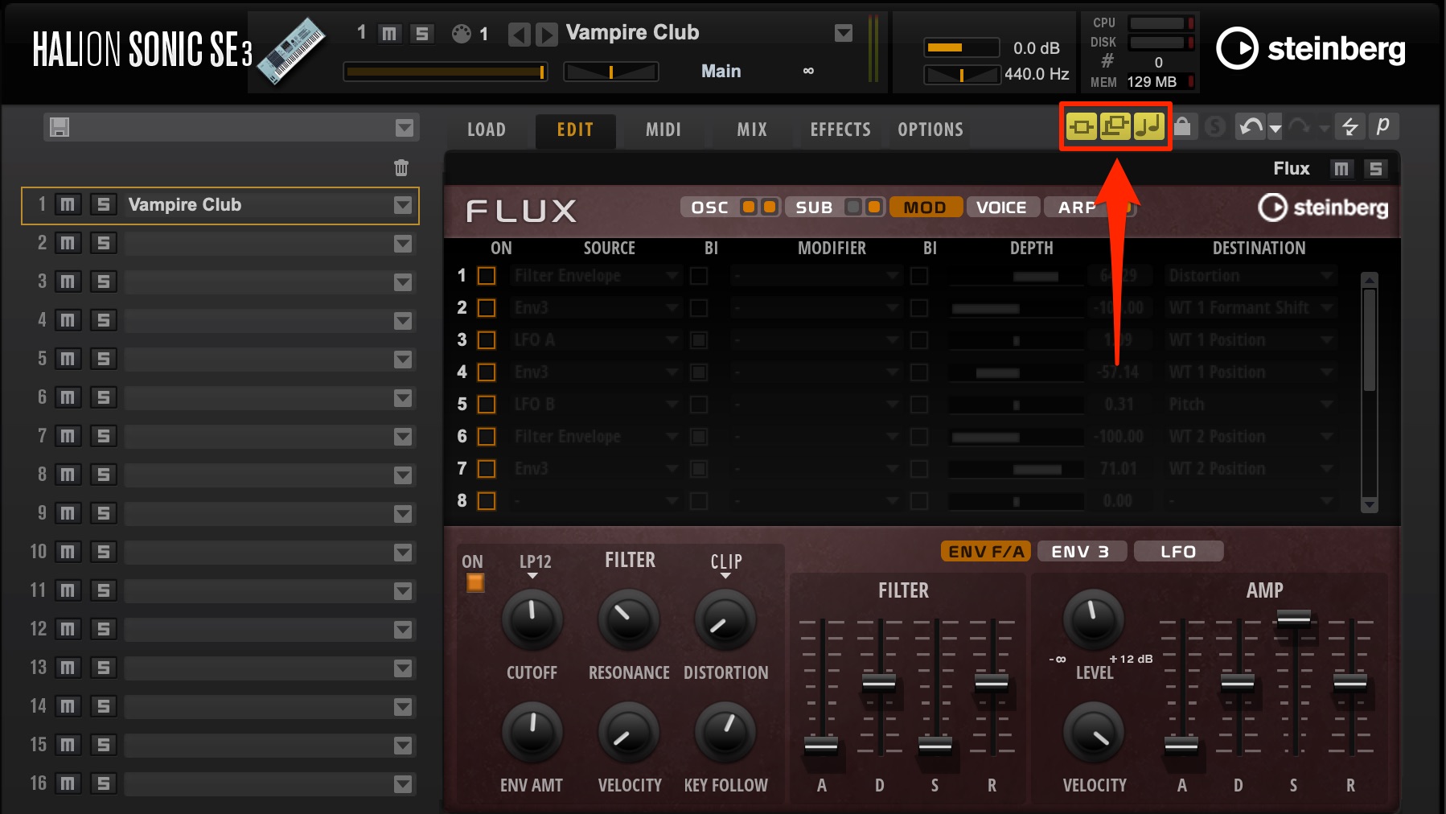The image size is (1446, 814).
Task: Show the LFO page
Action: coord(1178,551)
